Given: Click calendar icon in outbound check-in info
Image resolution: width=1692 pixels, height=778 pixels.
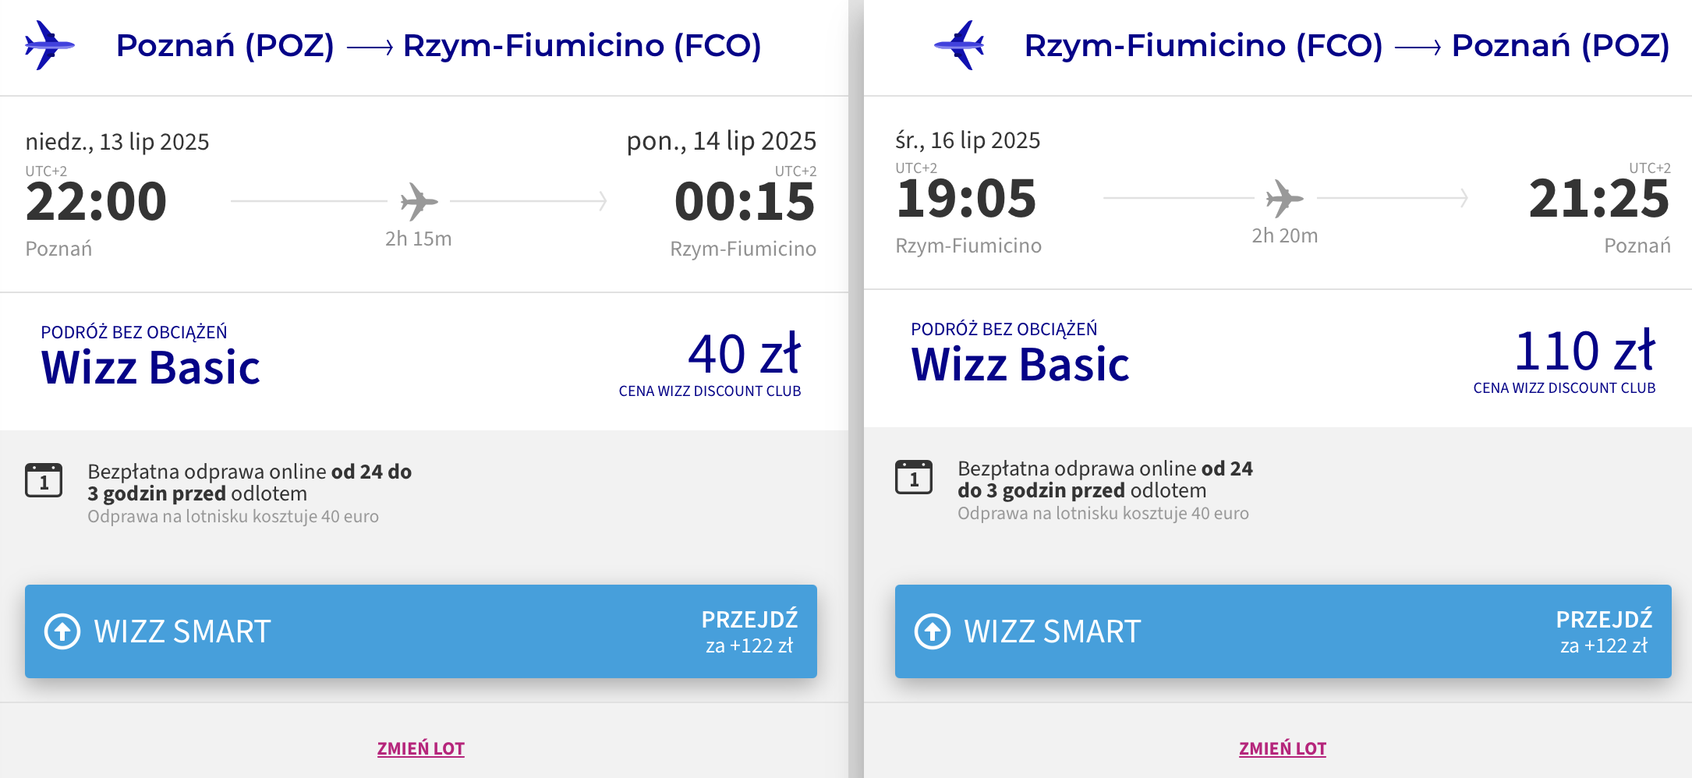Looking at the screenshot, I should point(44,480).
